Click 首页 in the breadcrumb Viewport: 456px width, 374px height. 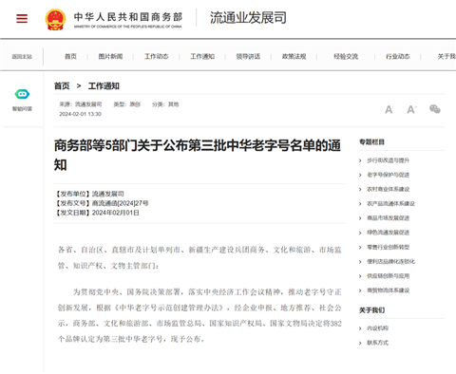coord(62,86)
